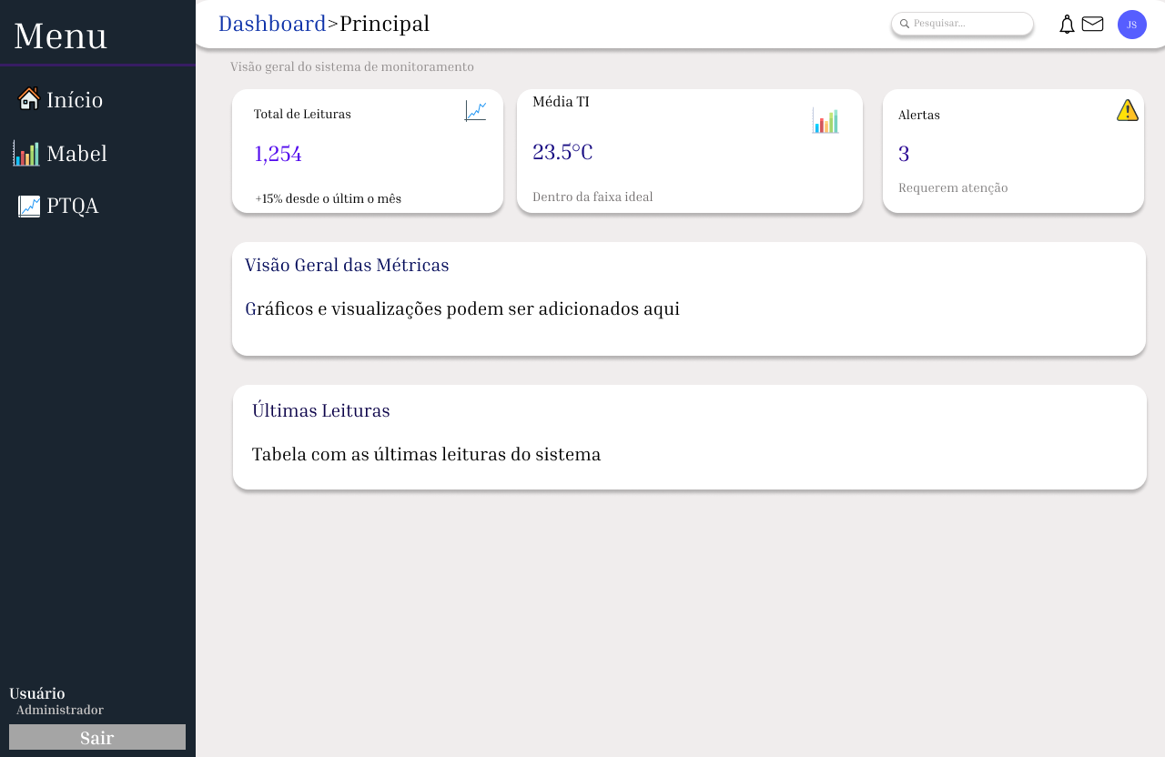Click the house icon beside Início

click(x=29, y=99)
